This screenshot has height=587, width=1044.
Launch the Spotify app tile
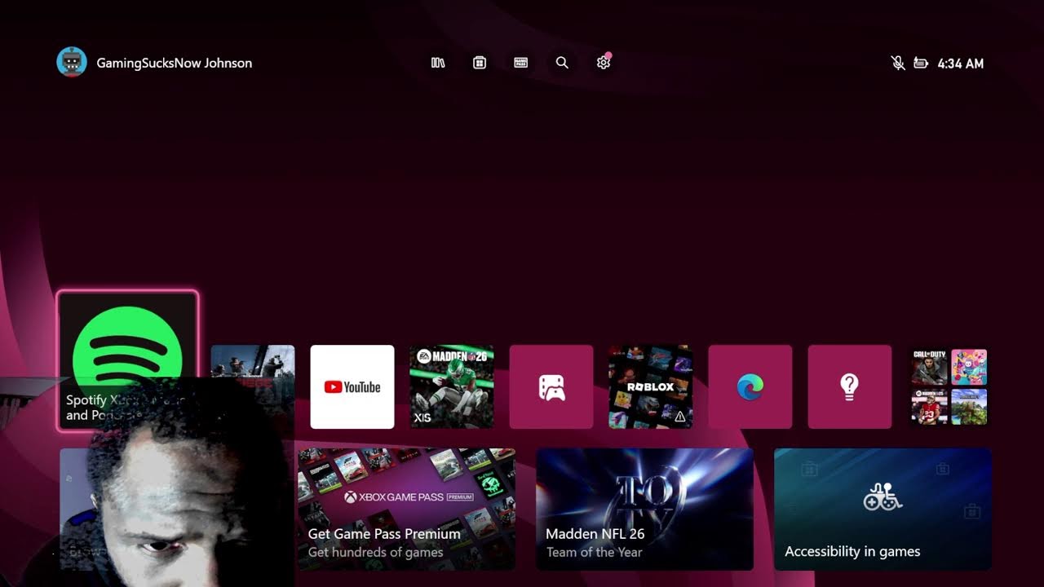tap(127, 360)
